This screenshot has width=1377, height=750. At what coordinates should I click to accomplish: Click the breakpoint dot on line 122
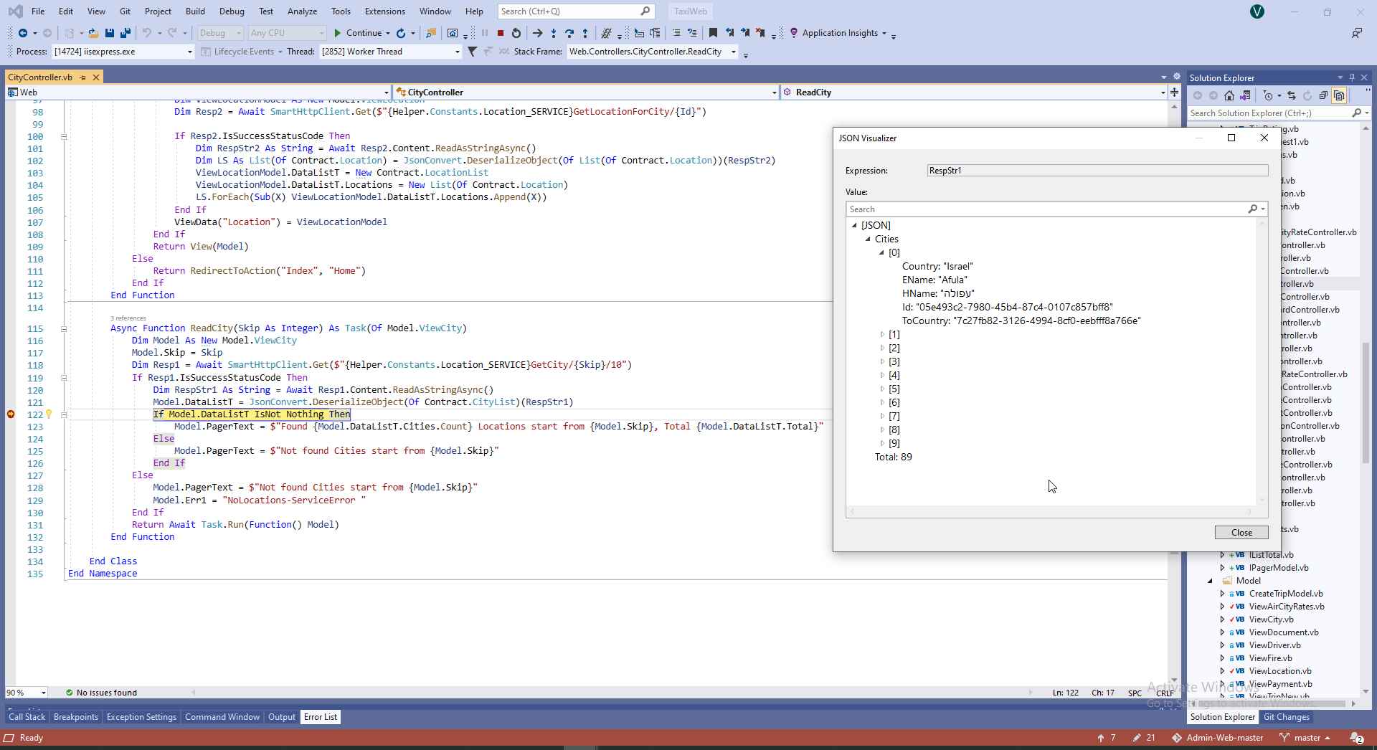[11, 414]
